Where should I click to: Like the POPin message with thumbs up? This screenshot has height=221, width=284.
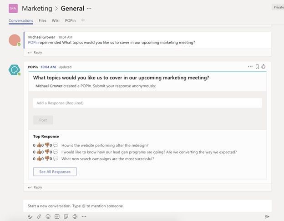point(264,67)
